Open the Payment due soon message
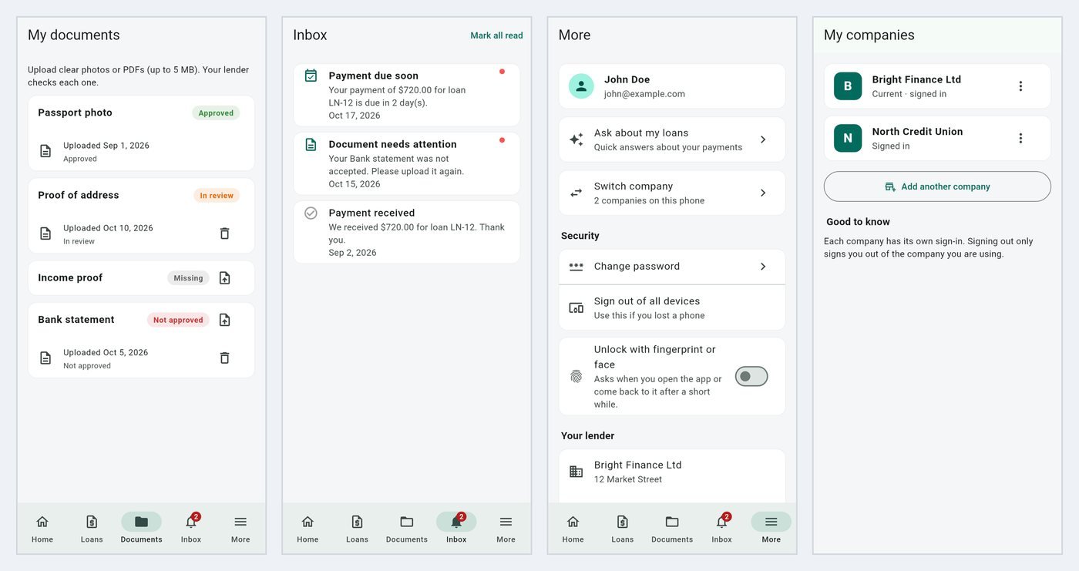The image size is (1079, 571). 407,95
